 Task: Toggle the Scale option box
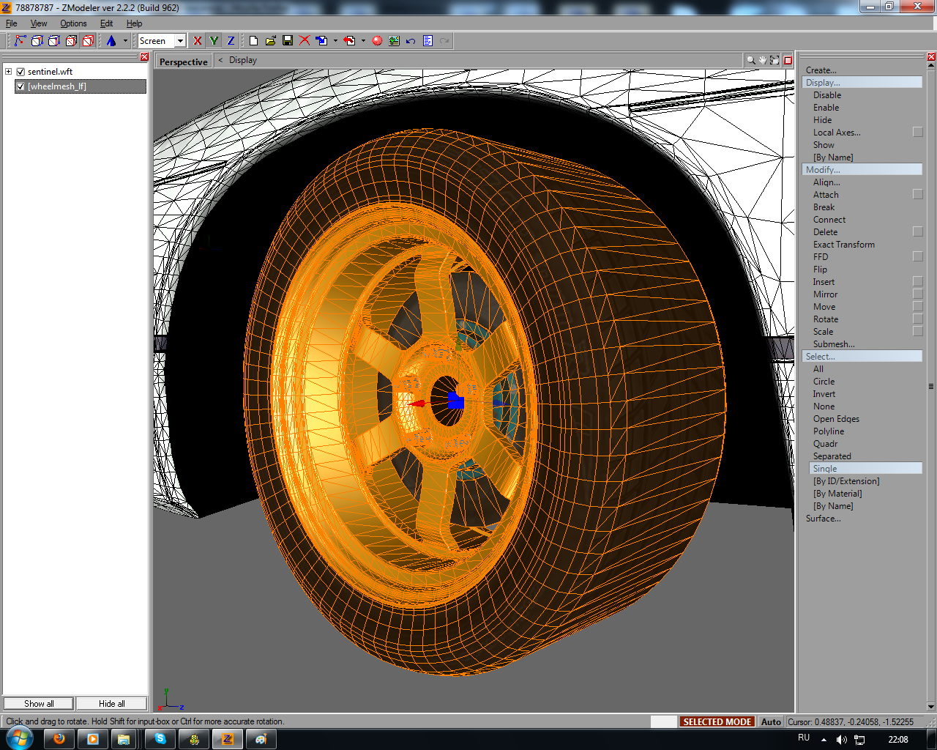[917, 332]
